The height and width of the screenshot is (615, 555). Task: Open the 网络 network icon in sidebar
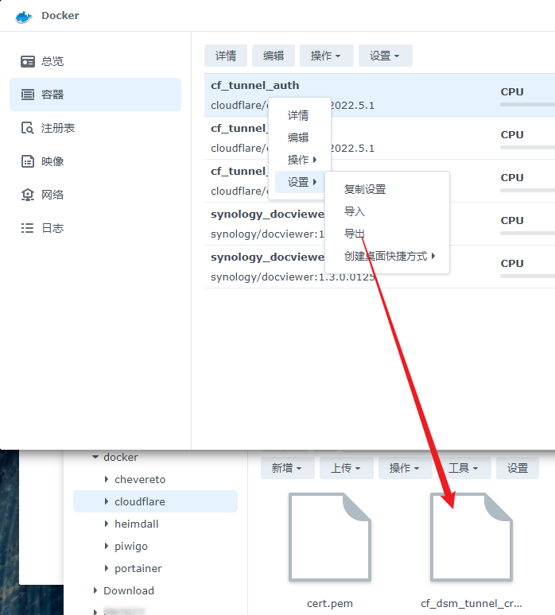28,195
